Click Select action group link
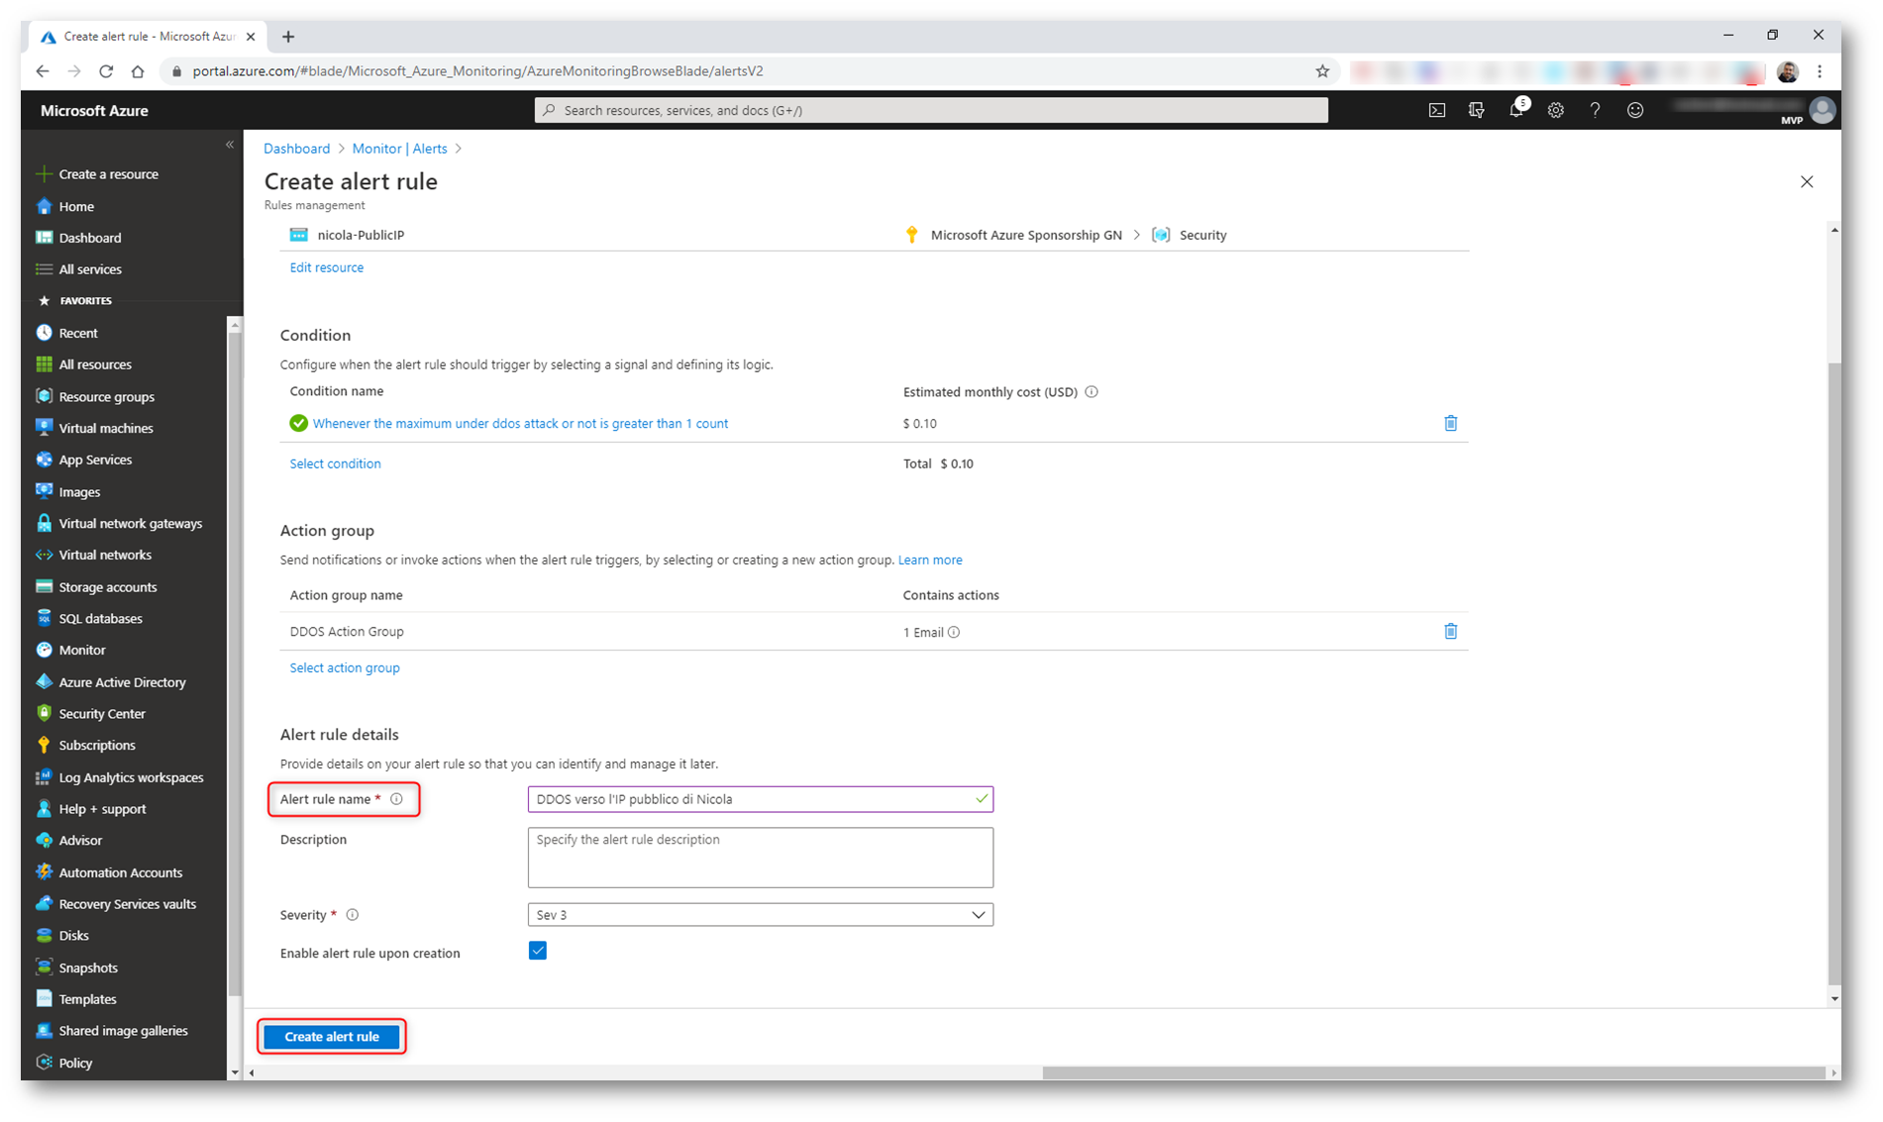The image size is (1883, 1122). [x=345, y=667]
